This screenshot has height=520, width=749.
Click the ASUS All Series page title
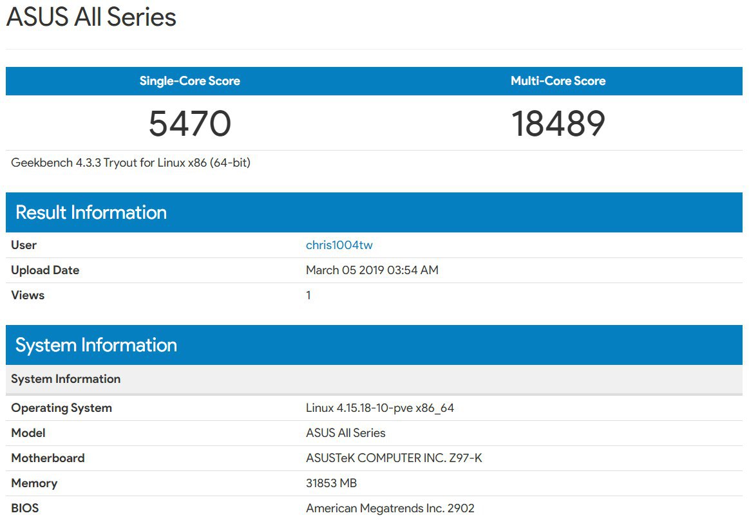(91, 17)
